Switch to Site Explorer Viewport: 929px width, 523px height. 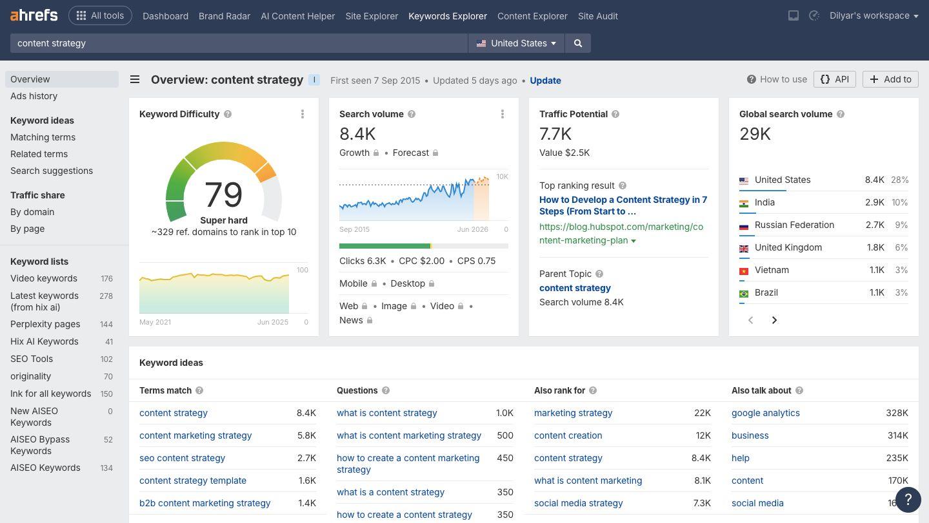pyautogui.click(x=372, y=16)
